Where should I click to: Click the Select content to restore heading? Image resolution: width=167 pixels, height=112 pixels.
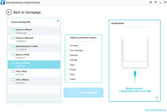coord(83,38)
